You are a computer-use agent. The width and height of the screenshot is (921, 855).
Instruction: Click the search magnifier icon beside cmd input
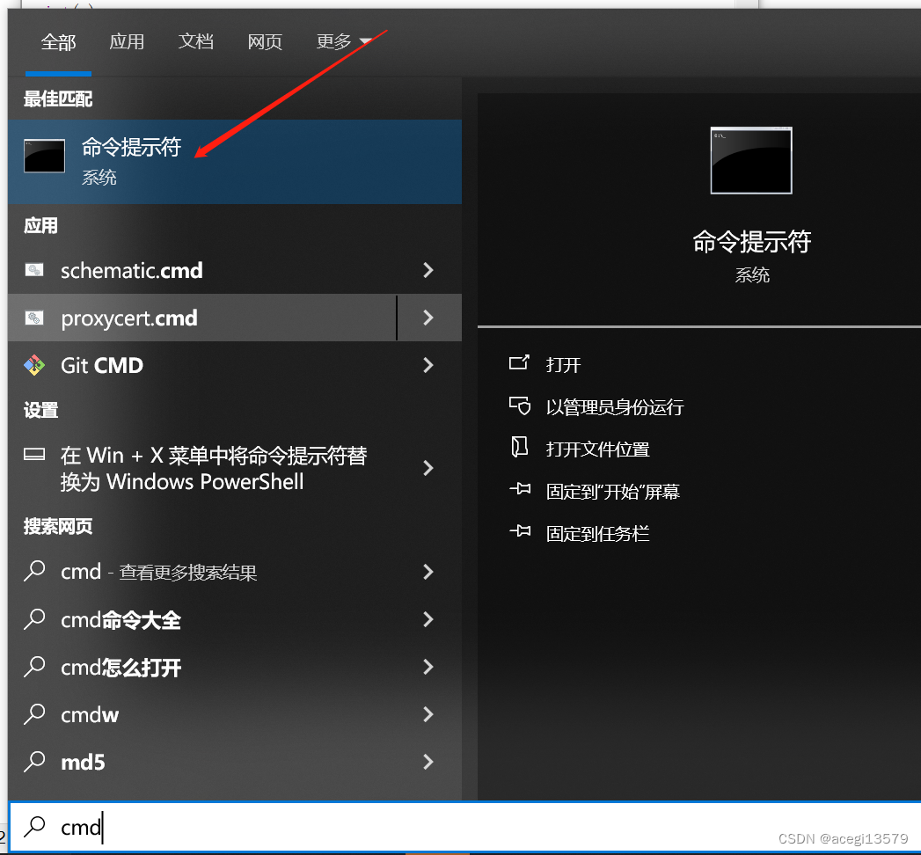tap(33, 827)
